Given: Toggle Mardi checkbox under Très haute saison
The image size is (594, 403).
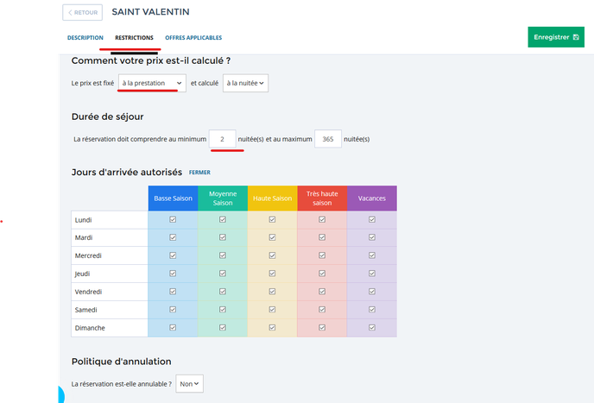Looking at the screenshot, I should point(322,237).
